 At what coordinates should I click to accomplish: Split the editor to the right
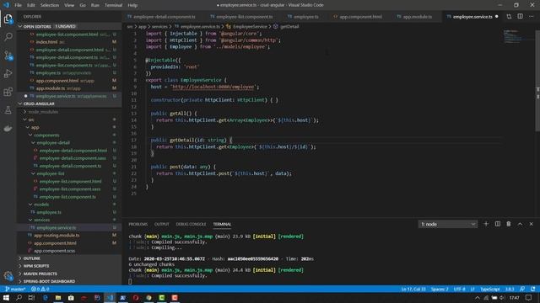(x=520, y=17)
